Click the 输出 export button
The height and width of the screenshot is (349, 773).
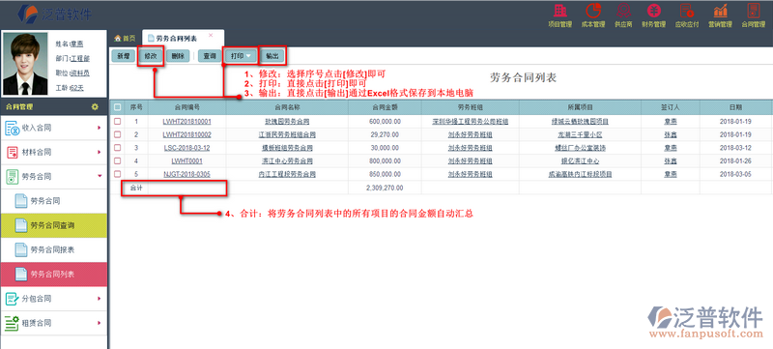pos(272,56)
